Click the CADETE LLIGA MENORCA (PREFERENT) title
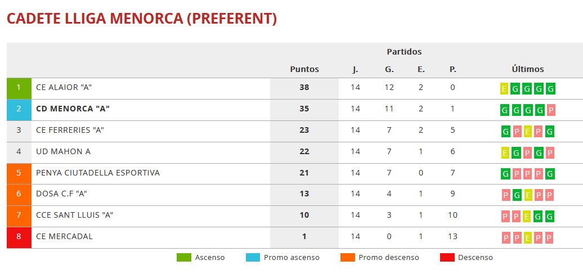Screen dimensions: 583x274 point(142,19)
